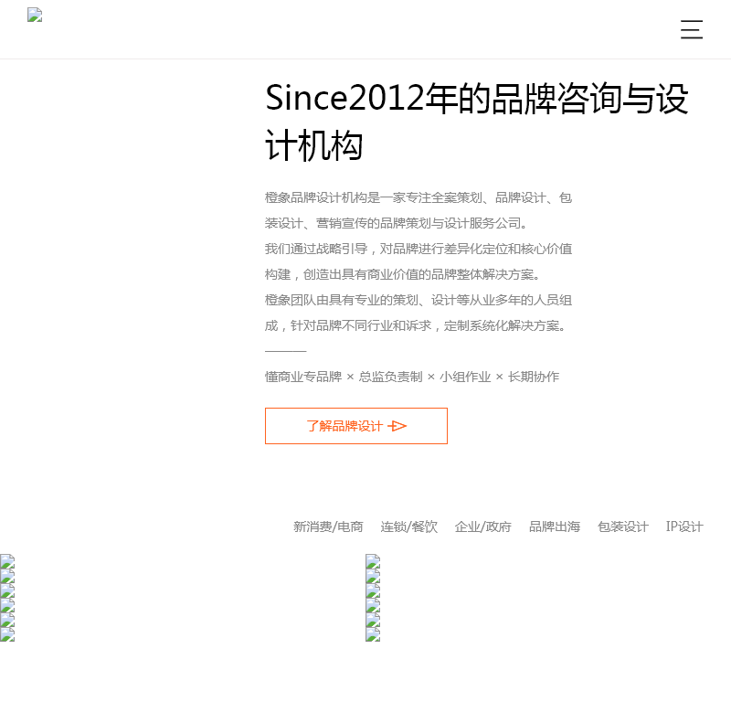The image size is (731, 702).
Task: Click the top broken image placeholder in middle column
Action: click(x=372, y=559)
